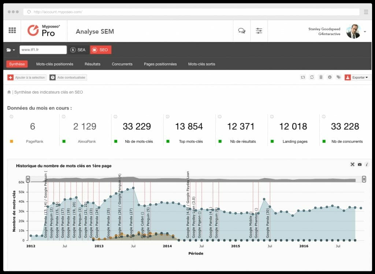Switch to the Concurrents tab
375x274 pixels.
point(122,64)
